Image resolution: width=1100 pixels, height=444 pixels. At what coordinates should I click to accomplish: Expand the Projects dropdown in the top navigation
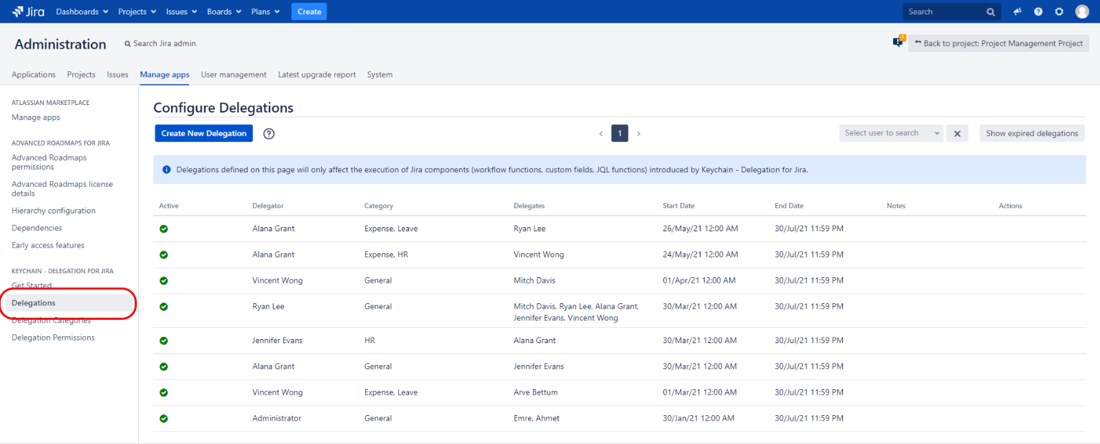137,12
